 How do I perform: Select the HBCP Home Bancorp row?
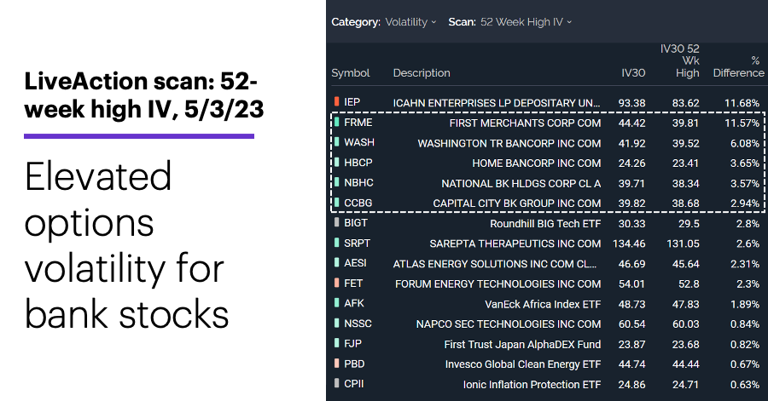pos(547,163)
